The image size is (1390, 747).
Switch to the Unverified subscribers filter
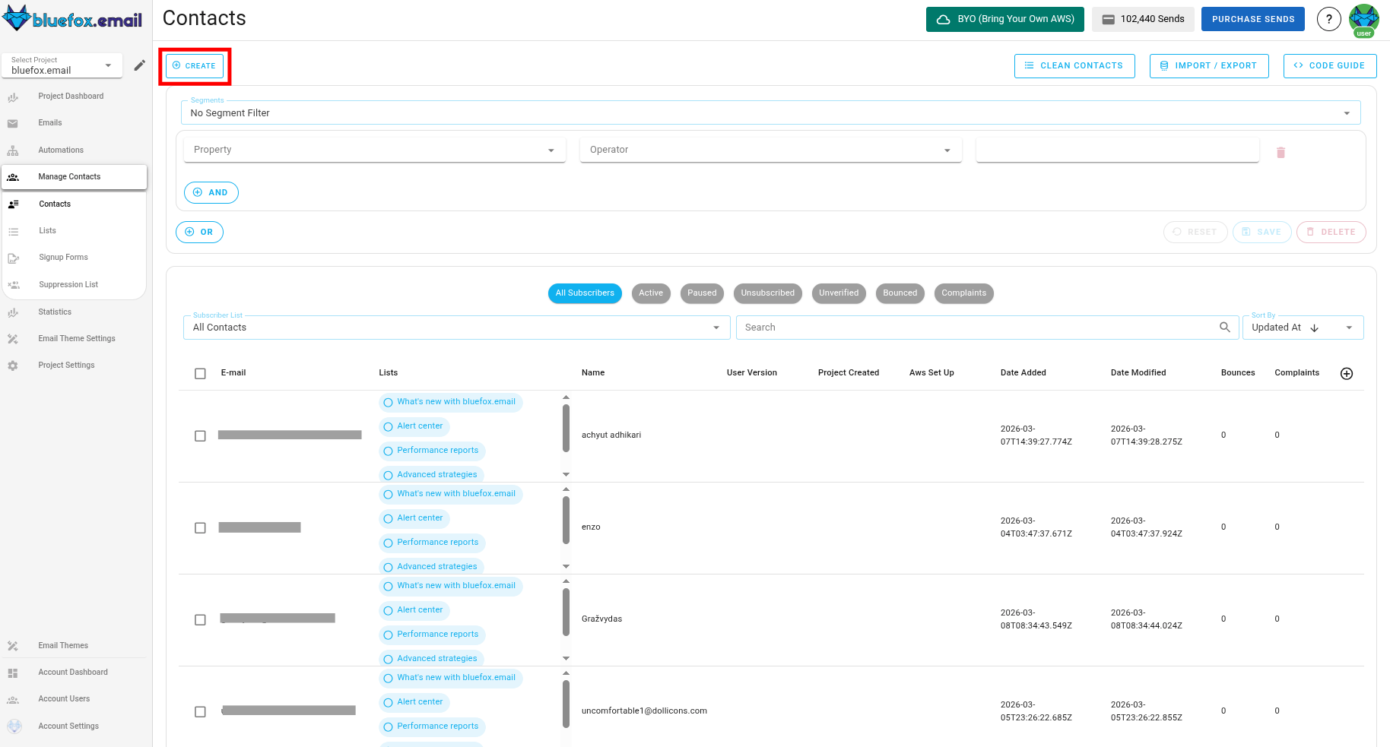point(839,293)
